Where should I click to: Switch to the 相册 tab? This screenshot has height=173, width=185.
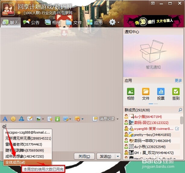[x=53, y=22]
